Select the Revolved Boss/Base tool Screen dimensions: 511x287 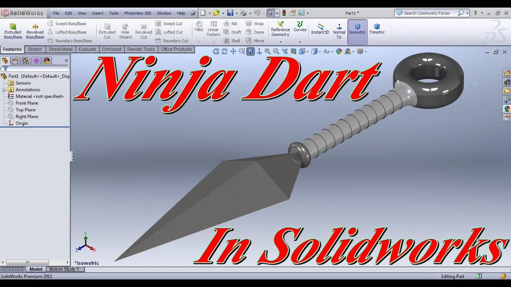point(35,31)
